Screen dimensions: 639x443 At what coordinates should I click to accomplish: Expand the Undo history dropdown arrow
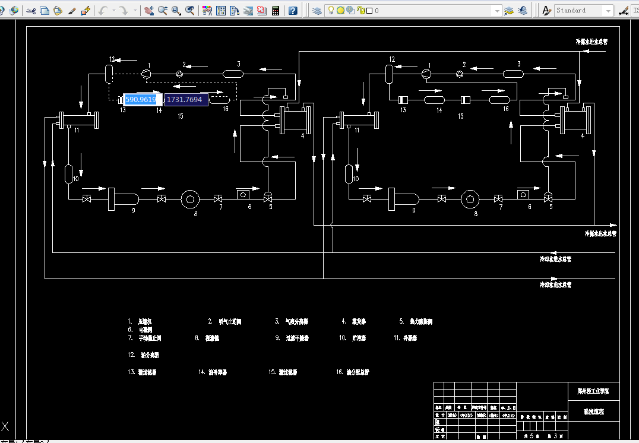[x=113, y=11]
